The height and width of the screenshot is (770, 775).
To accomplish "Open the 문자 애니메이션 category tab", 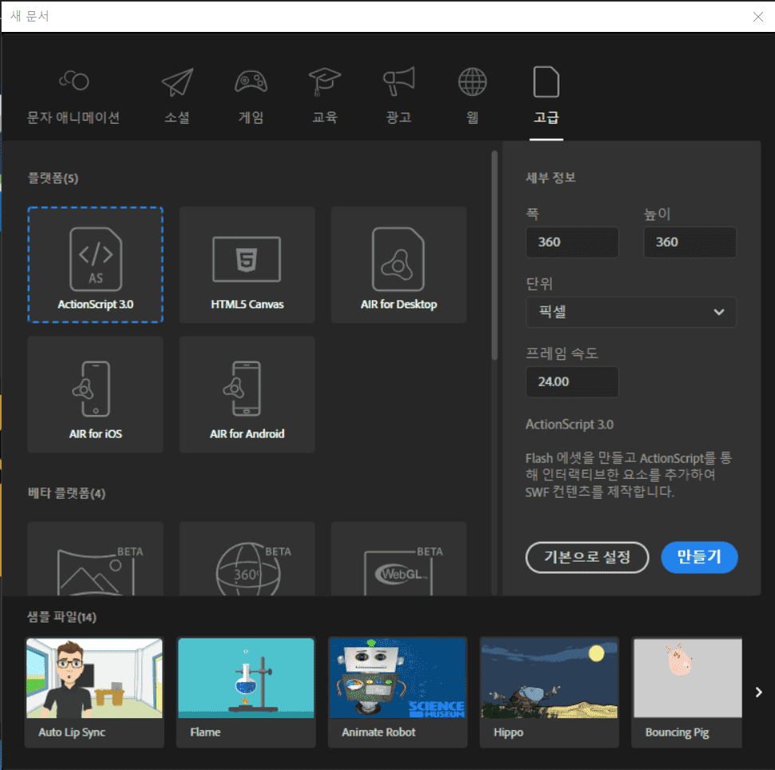I will 73,97.
